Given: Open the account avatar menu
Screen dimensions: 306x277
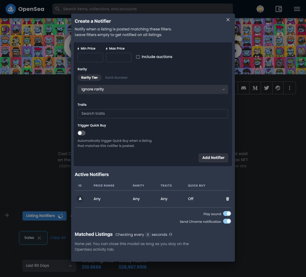Looking at the screenshot, I should click(x=260, y=9).
